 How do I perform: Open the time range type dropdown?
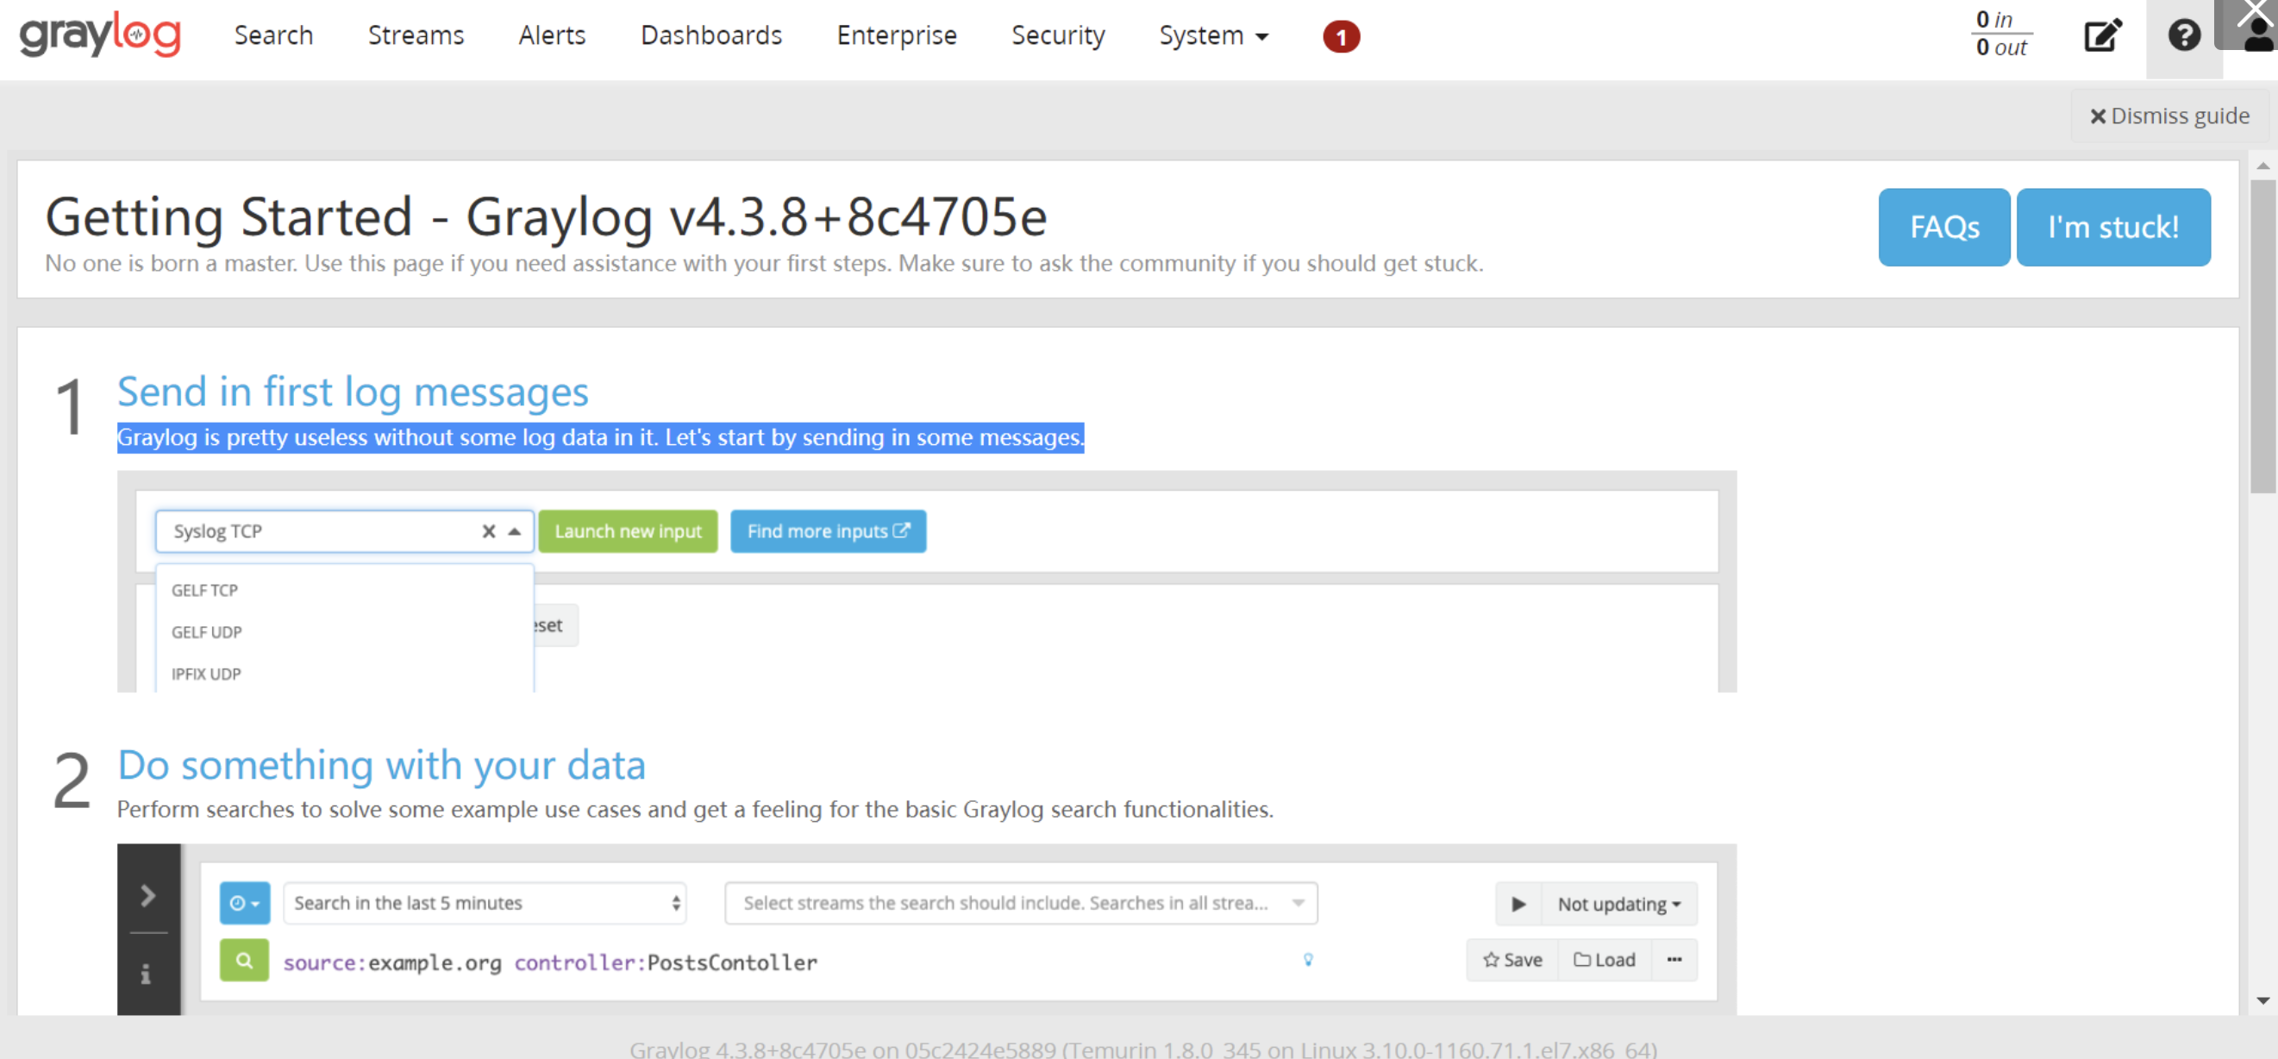[x=244, y=903]
